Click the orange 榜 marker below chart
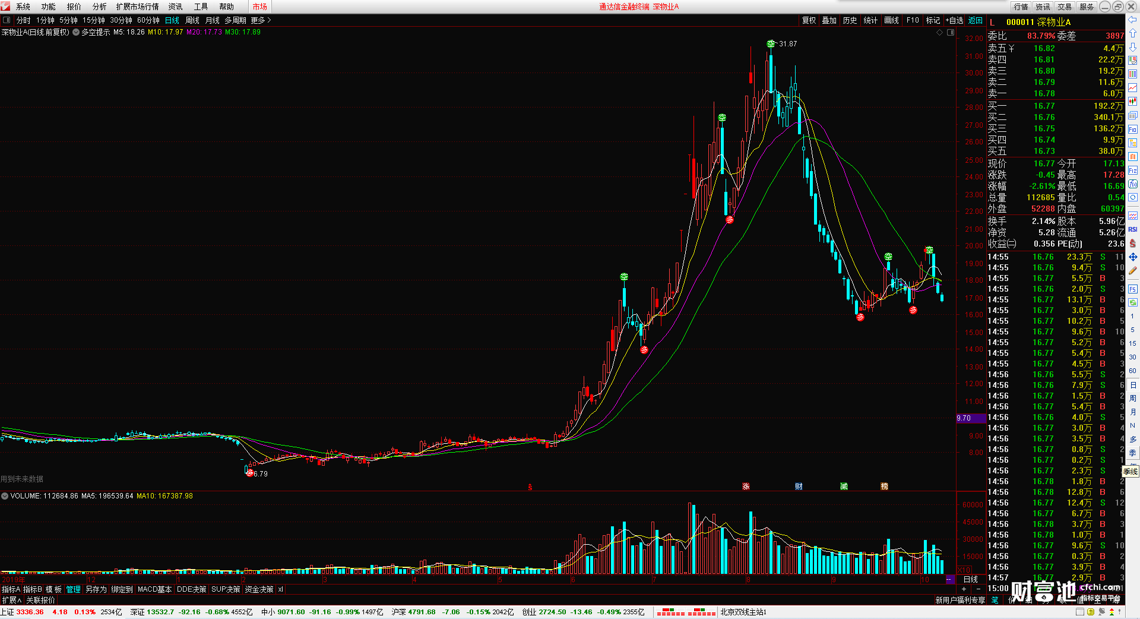The height and width of the screenshot is (619, 1140). (884, 486)
